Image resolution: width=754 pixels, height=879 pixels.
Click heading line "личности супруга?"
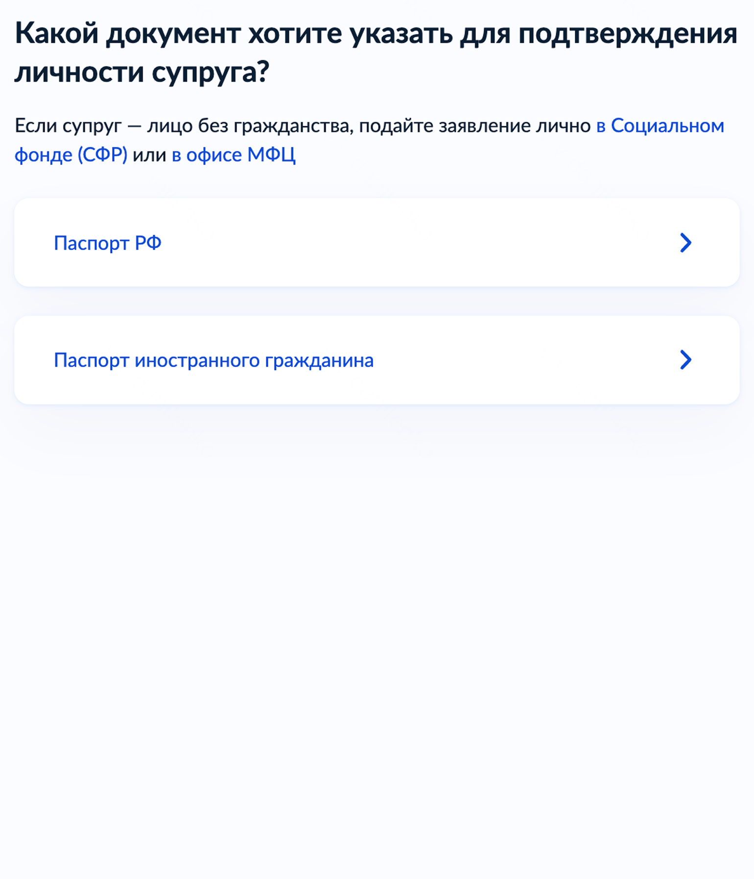pyautogui.click(x=142, y=73)
